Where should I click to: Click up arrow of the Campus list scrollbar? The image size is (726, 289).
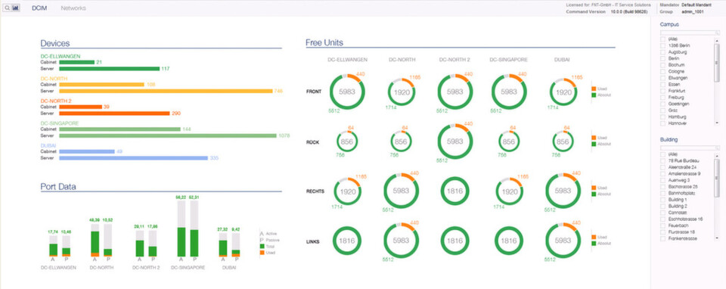[x=717, y=40]
